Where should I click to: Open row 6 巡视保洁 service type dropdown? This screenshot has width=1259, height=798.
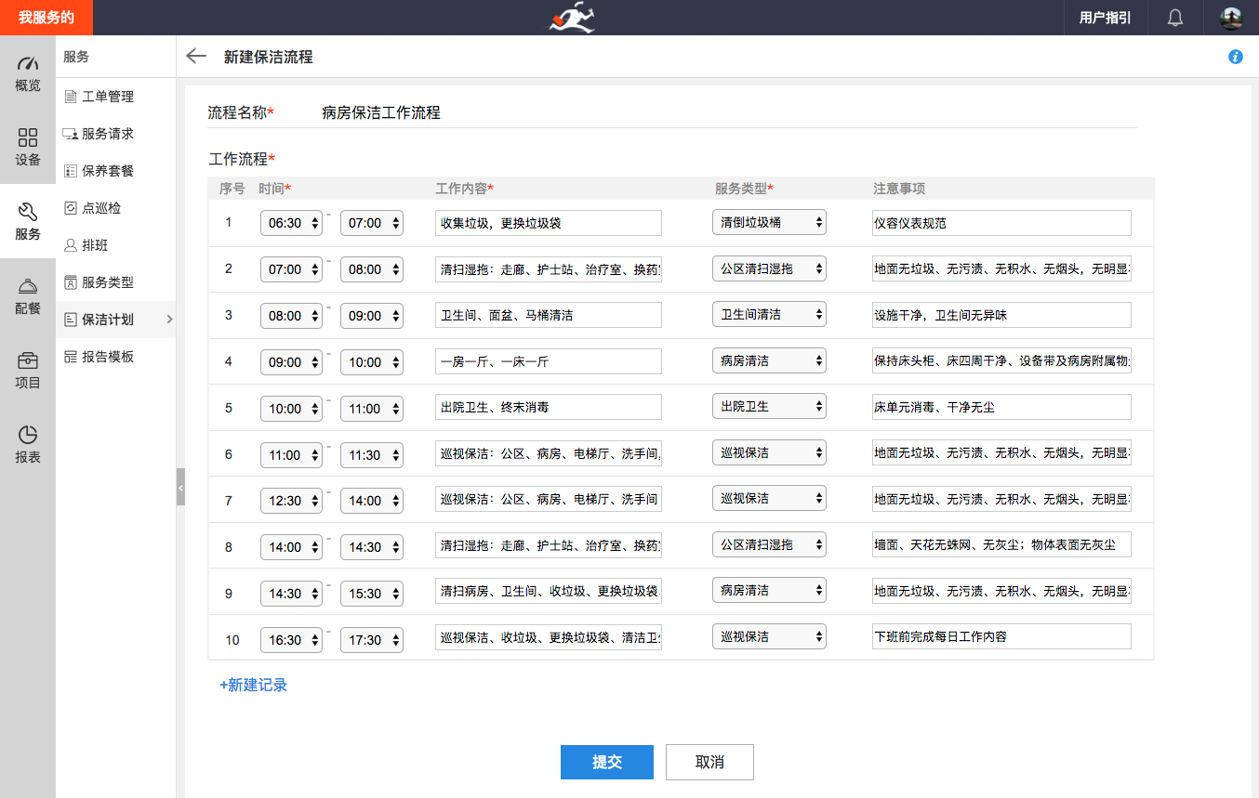pos(769,452)
